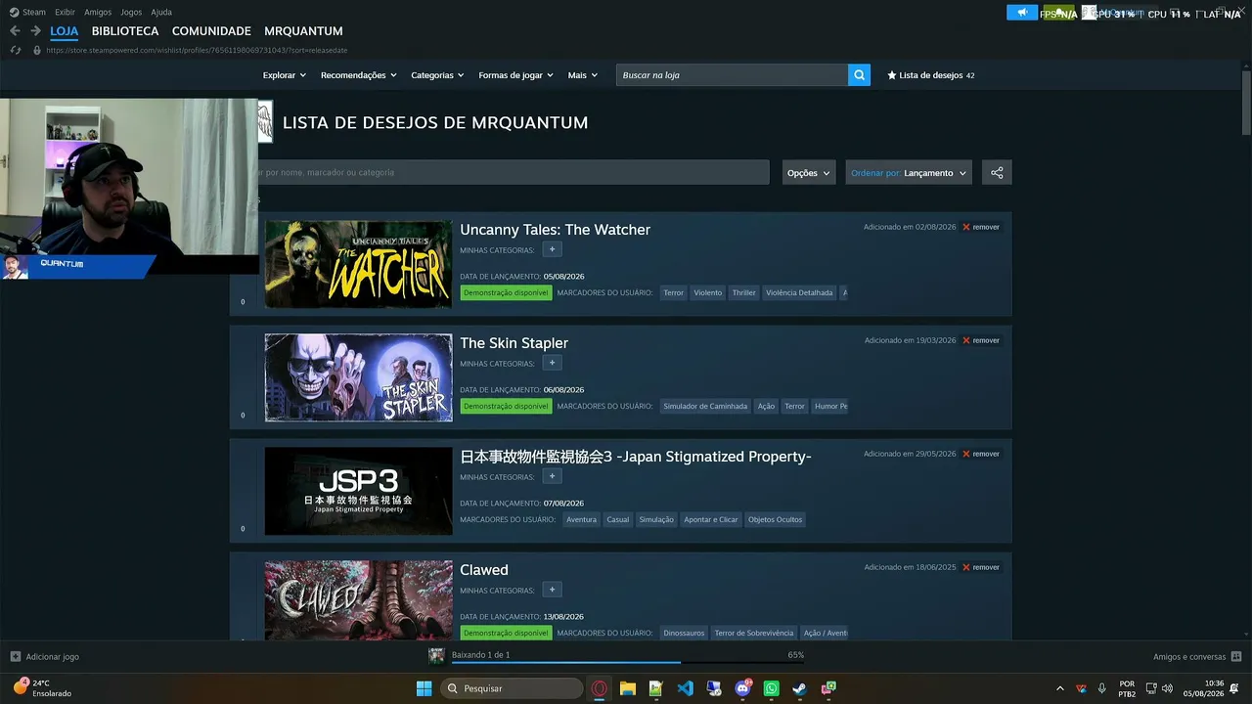
Task: Open the Ordenar por Lançamento dropdown
Action: click(909, 172)
